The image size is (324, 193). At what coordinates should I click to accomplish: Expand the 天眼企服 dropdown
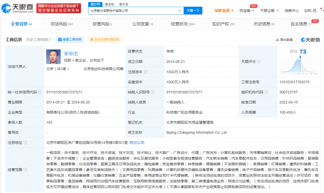tap(269, 11)
